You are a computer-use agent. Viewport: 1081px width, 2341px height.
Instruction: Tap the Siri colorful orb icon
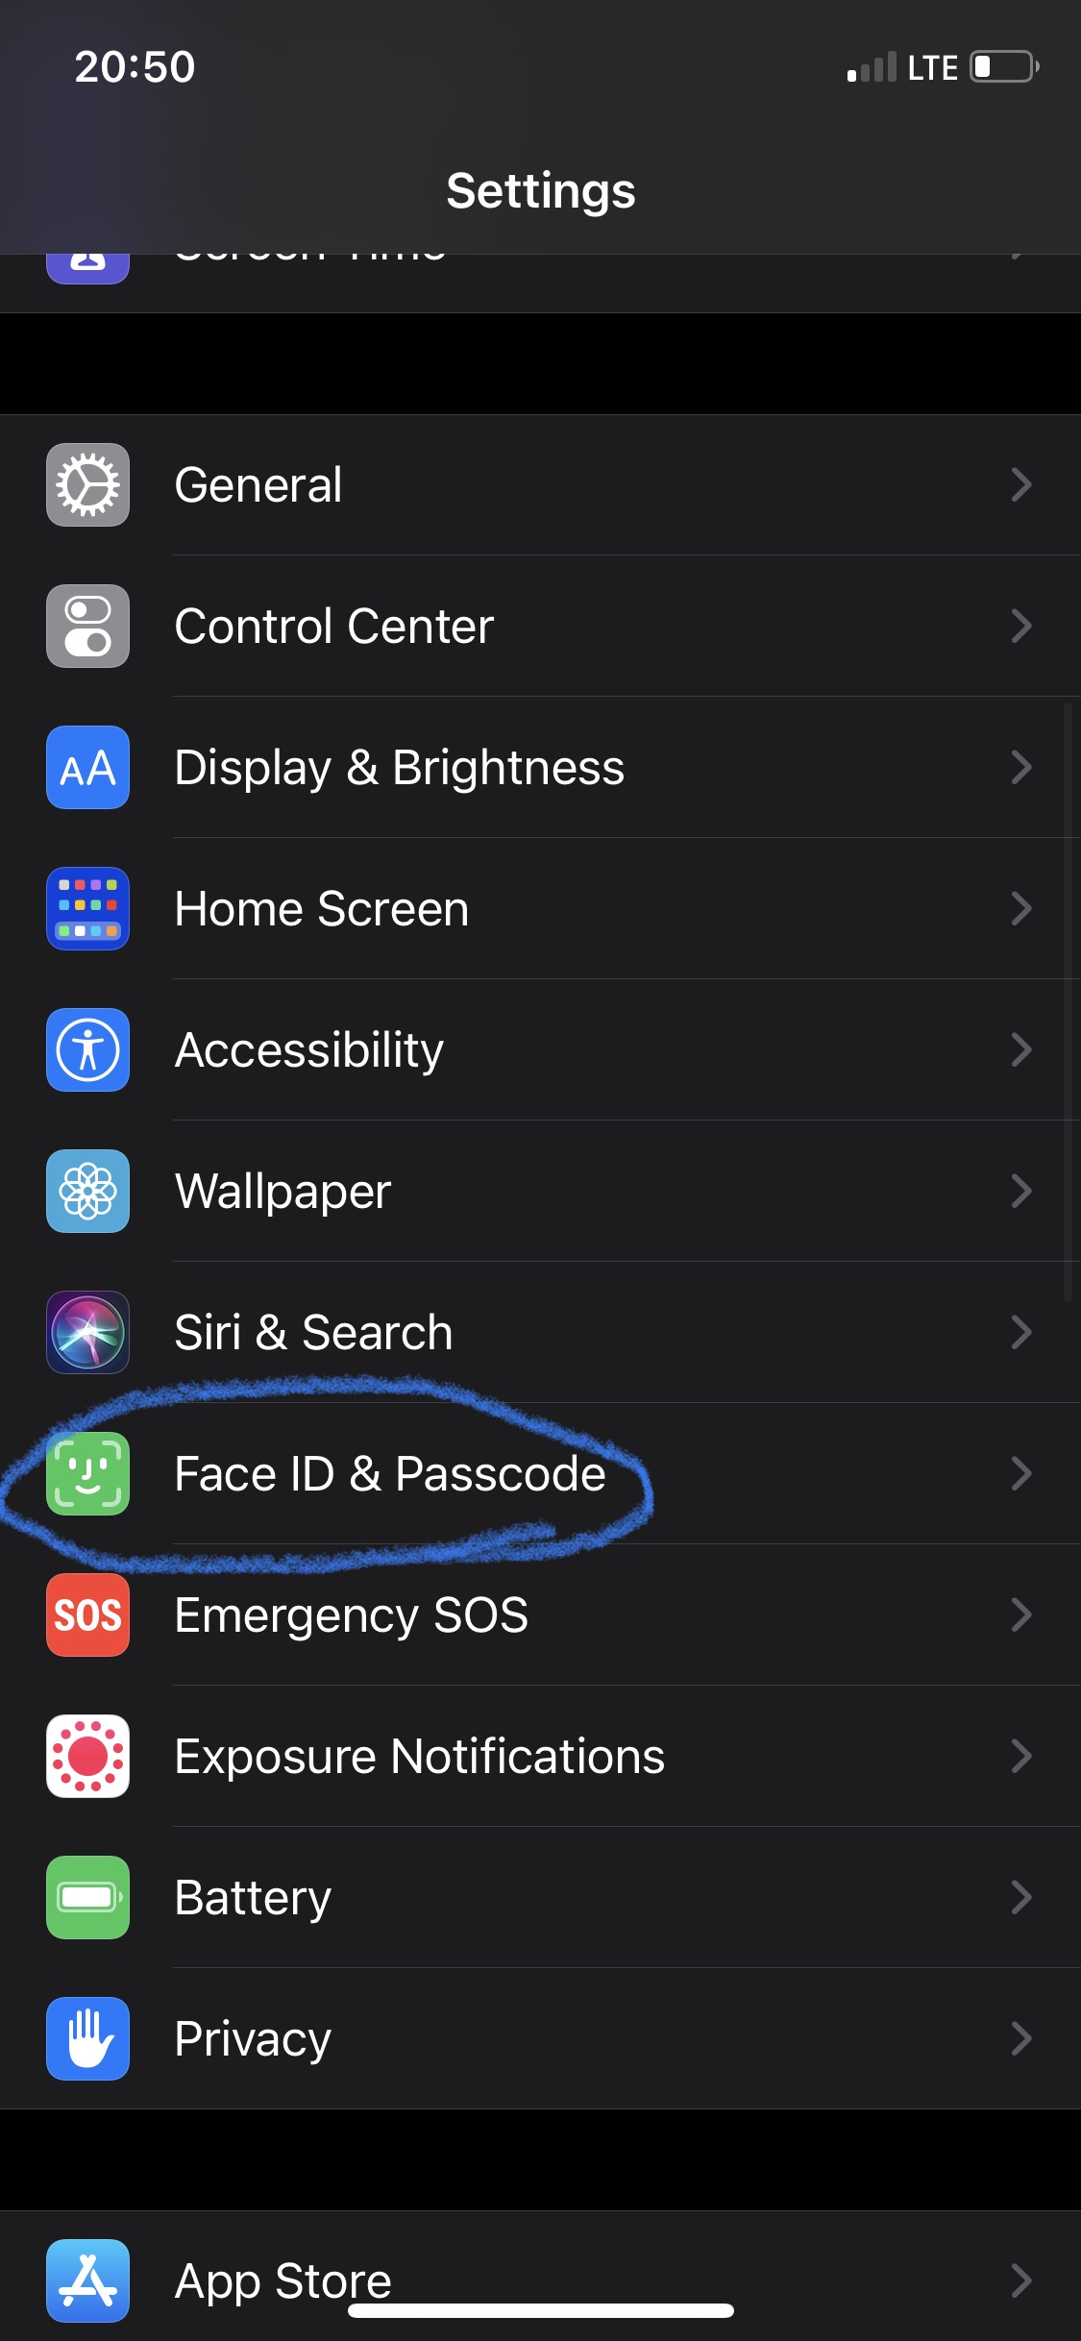click(87, 1332)
